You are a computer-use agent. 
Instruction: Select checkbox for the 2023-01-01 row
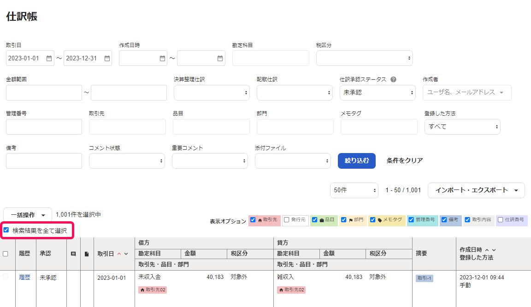tap(6, 277)
